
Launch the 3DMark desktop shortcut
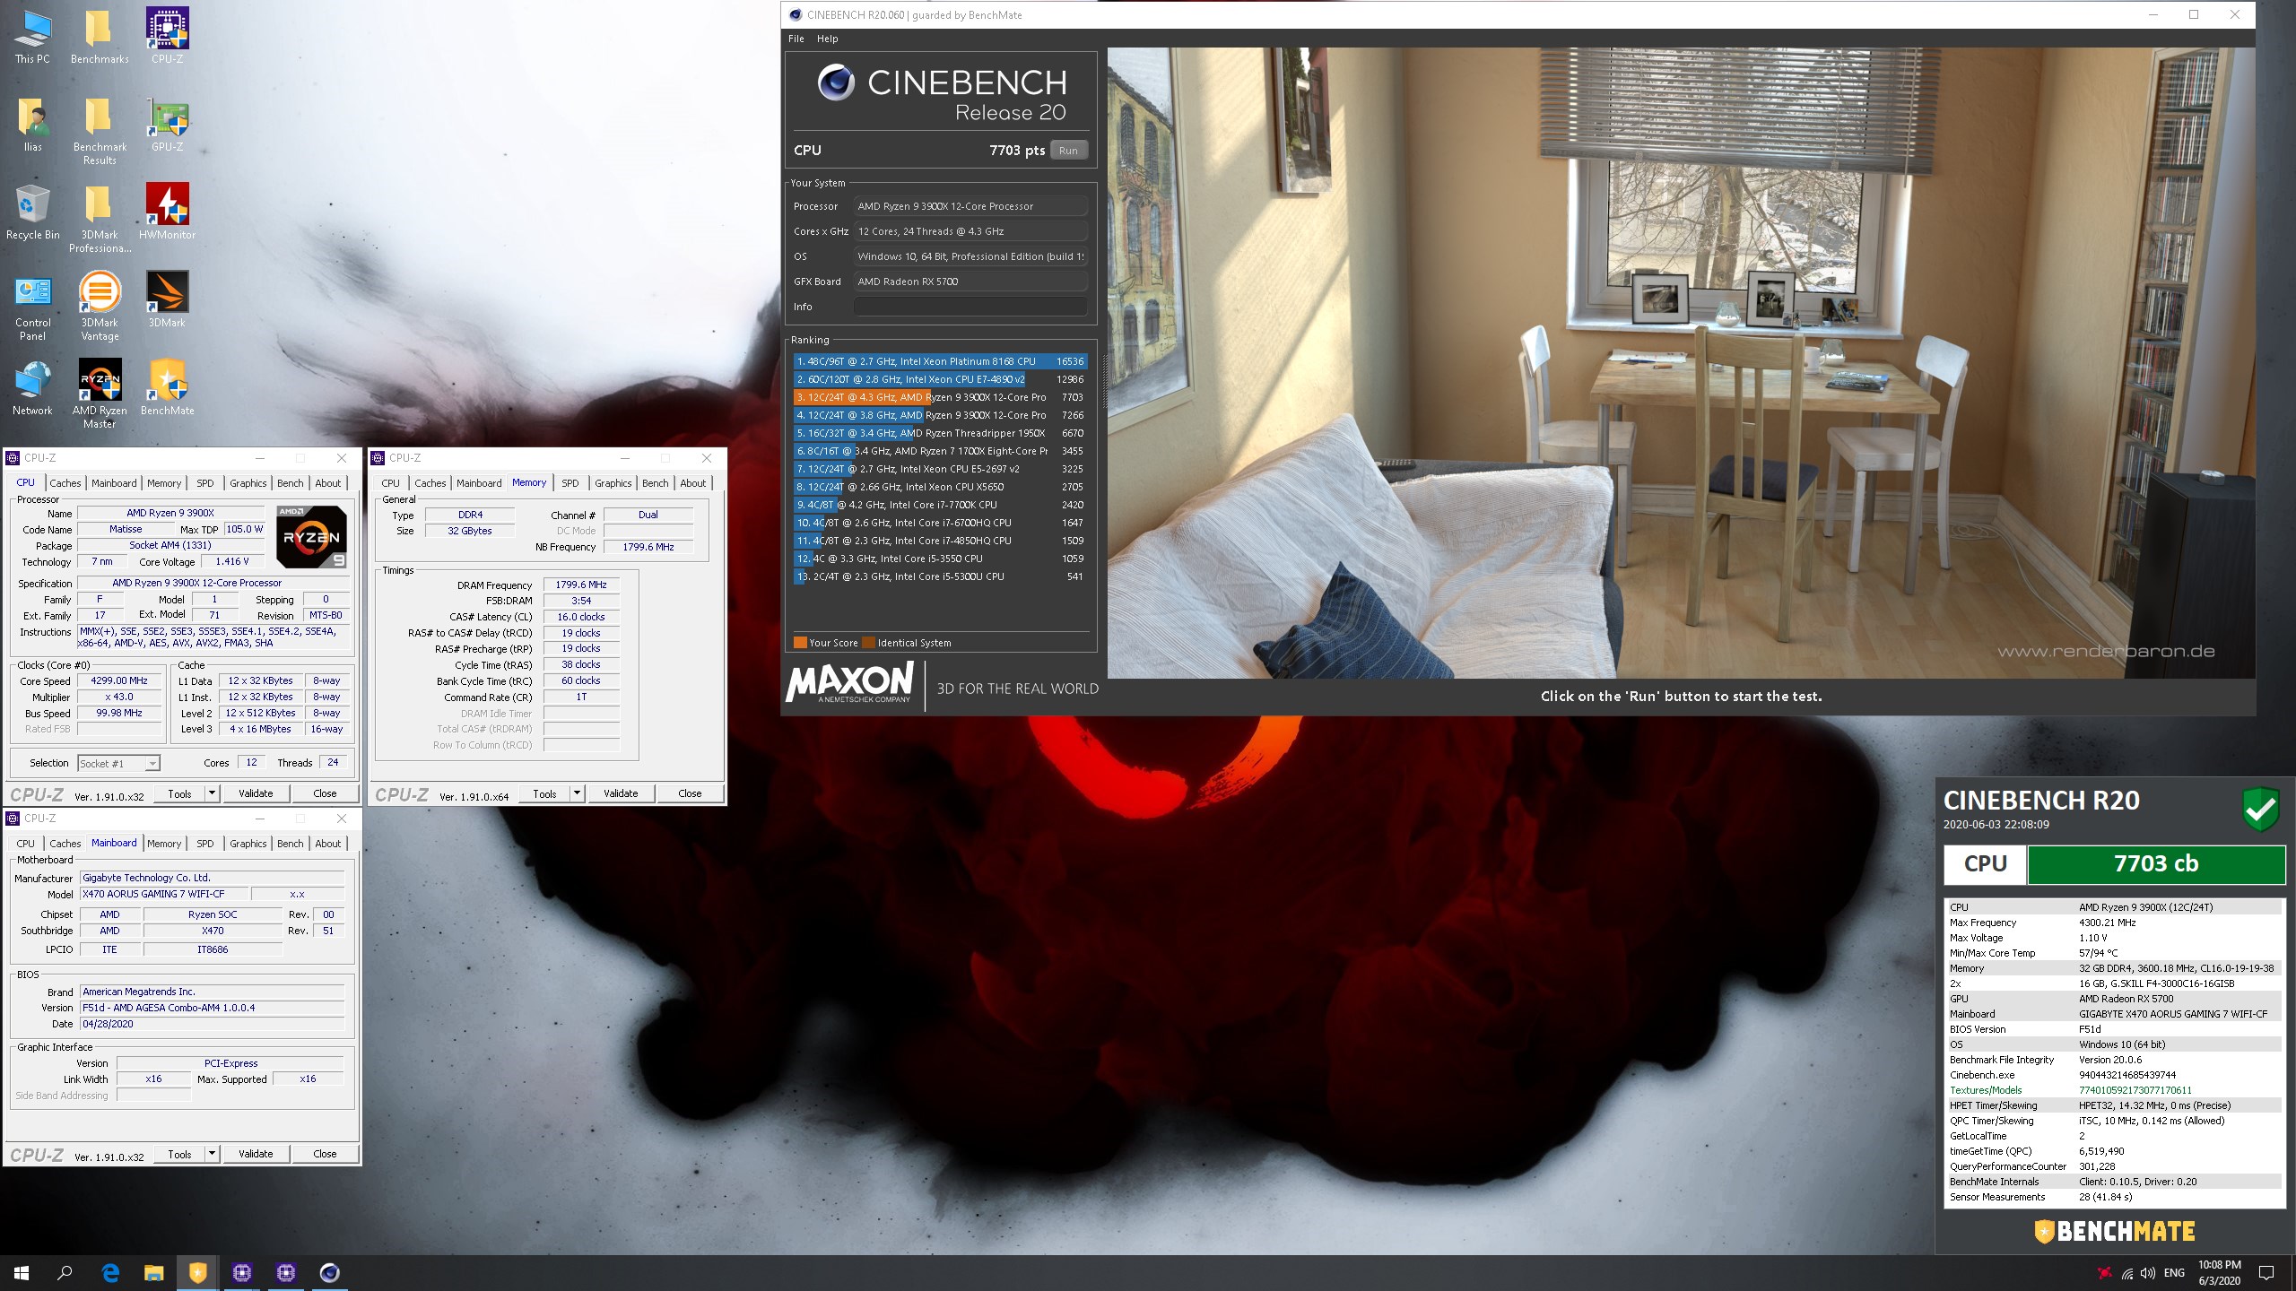[x=167, y=299]
